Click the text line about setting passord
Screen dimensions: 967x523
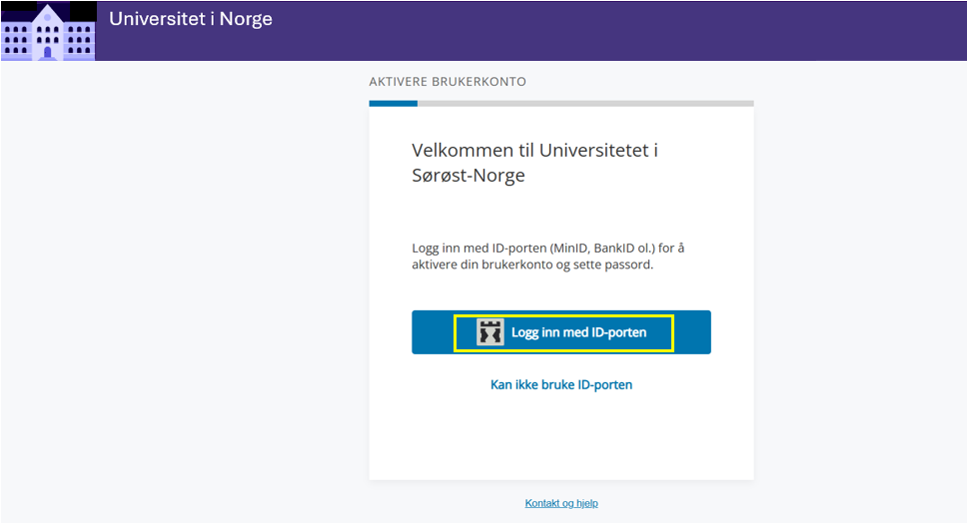point(531,265)
